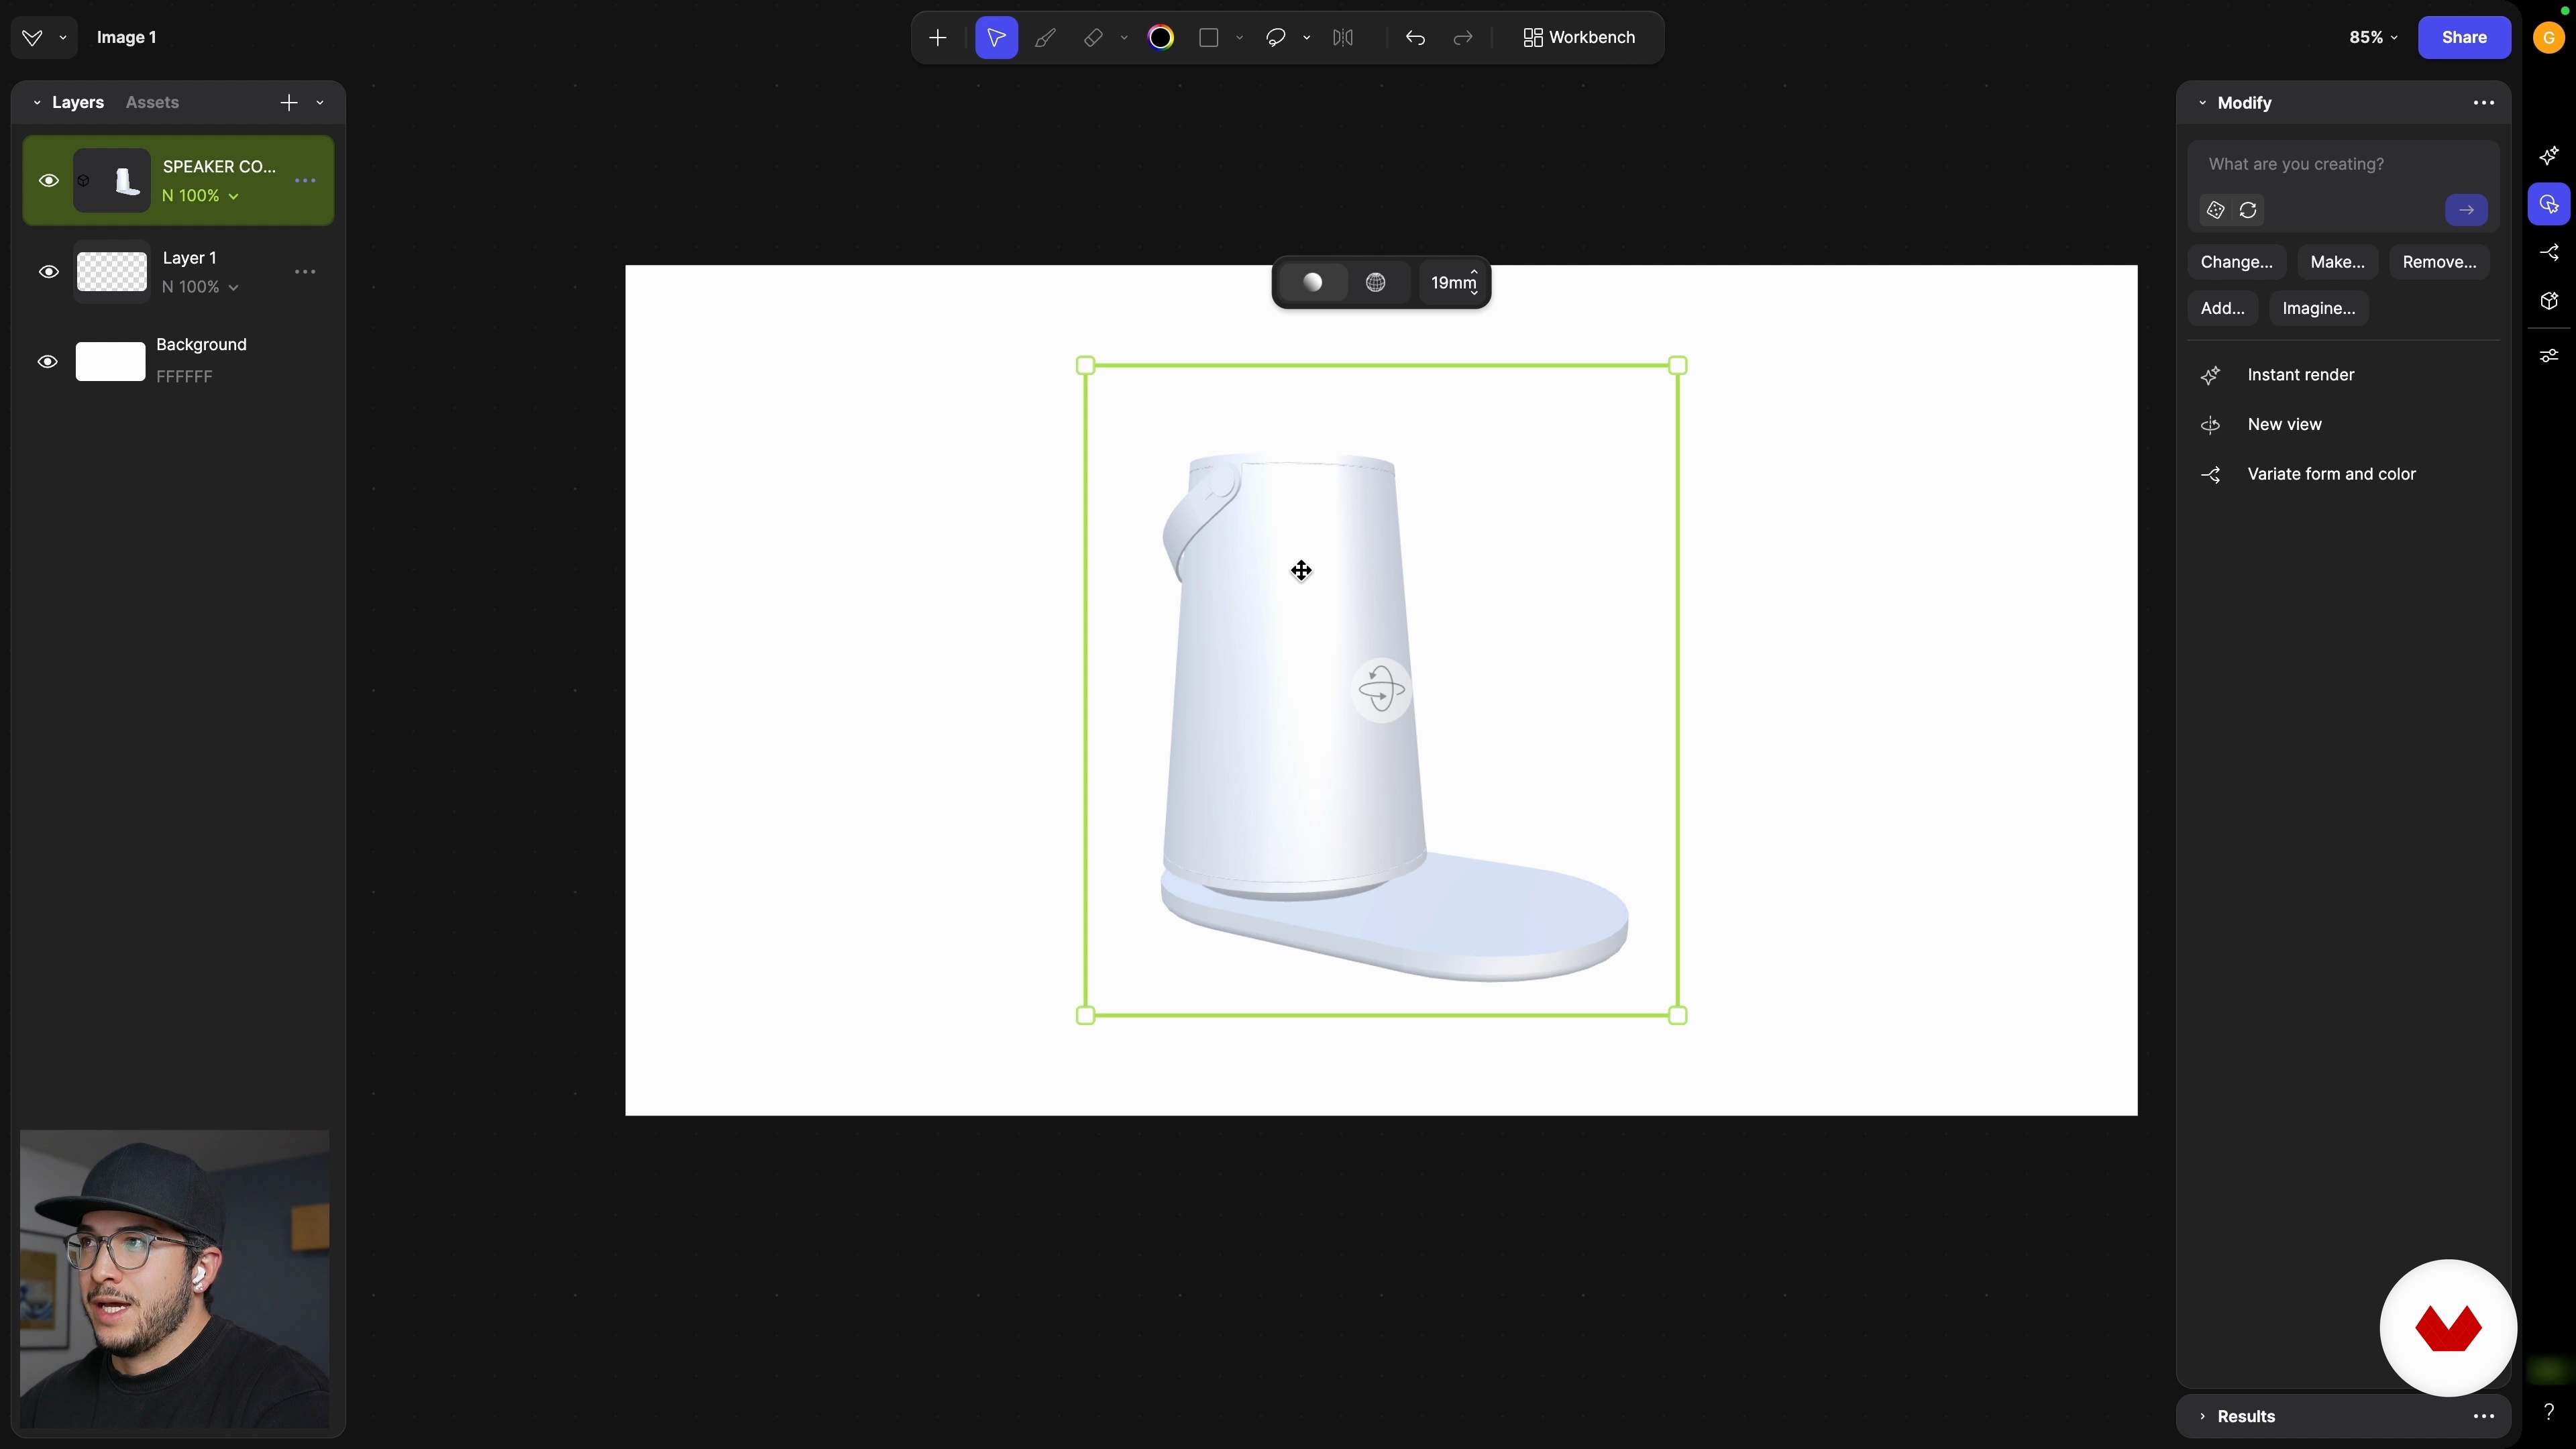The height and width of the screenshot is (1449, 2576).
Task: Click Instant render option
Action: [x=2300, y=375]
